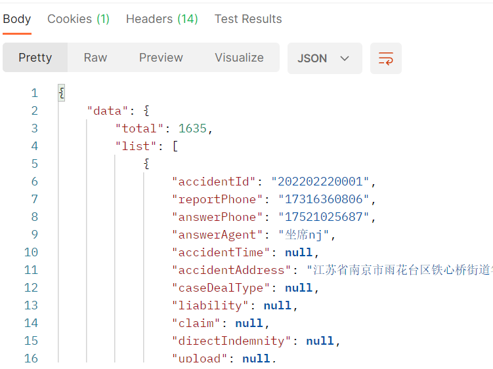Click the "total" key on line 3
The height and width of the screenshot is (369, 493).
pos(139,128)
